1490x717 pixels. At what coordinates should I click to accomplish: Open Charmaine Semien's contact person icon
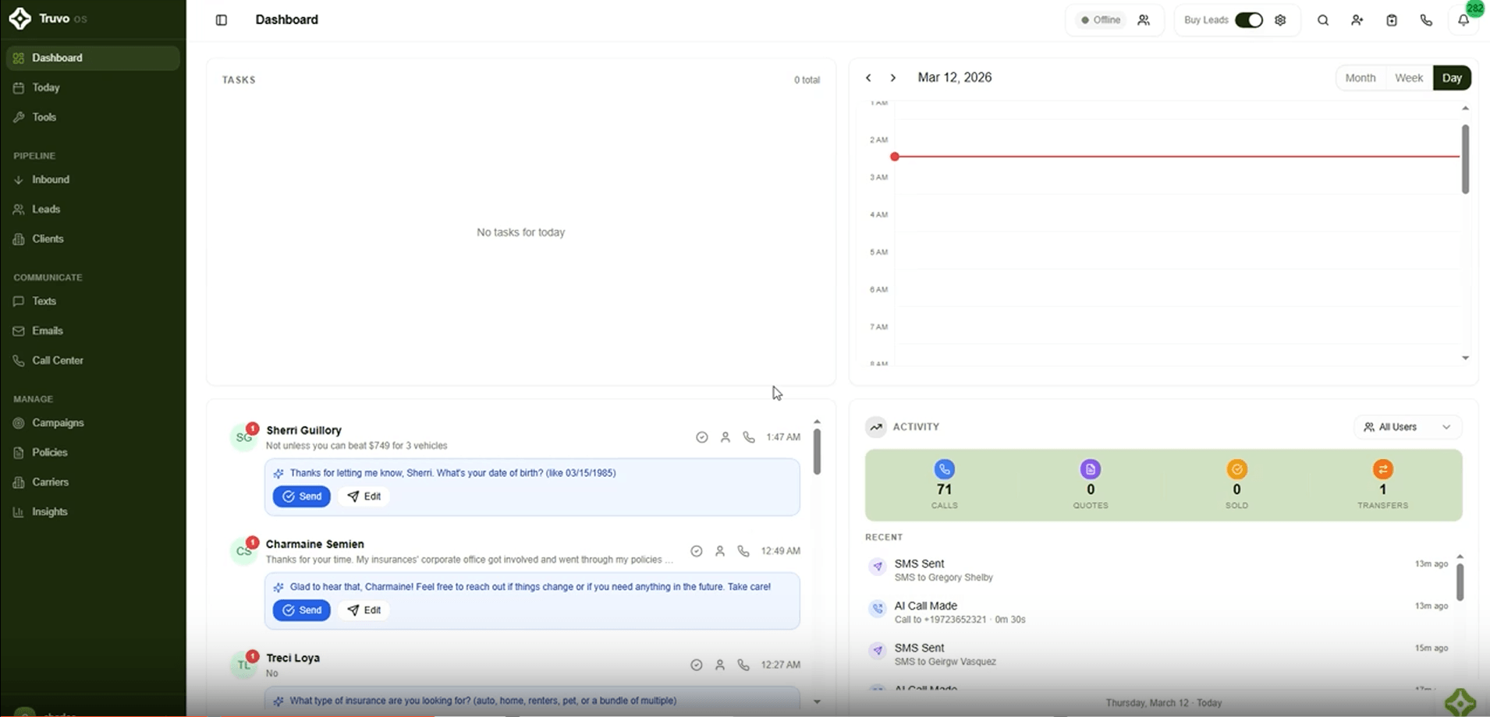tap(720, 551)
